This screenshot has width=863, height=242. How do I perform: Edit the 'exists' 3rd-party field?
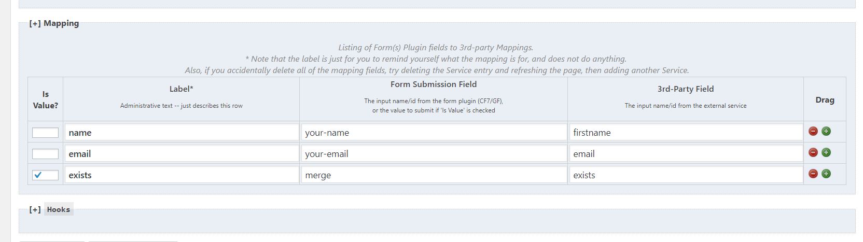tap(686, 175)
